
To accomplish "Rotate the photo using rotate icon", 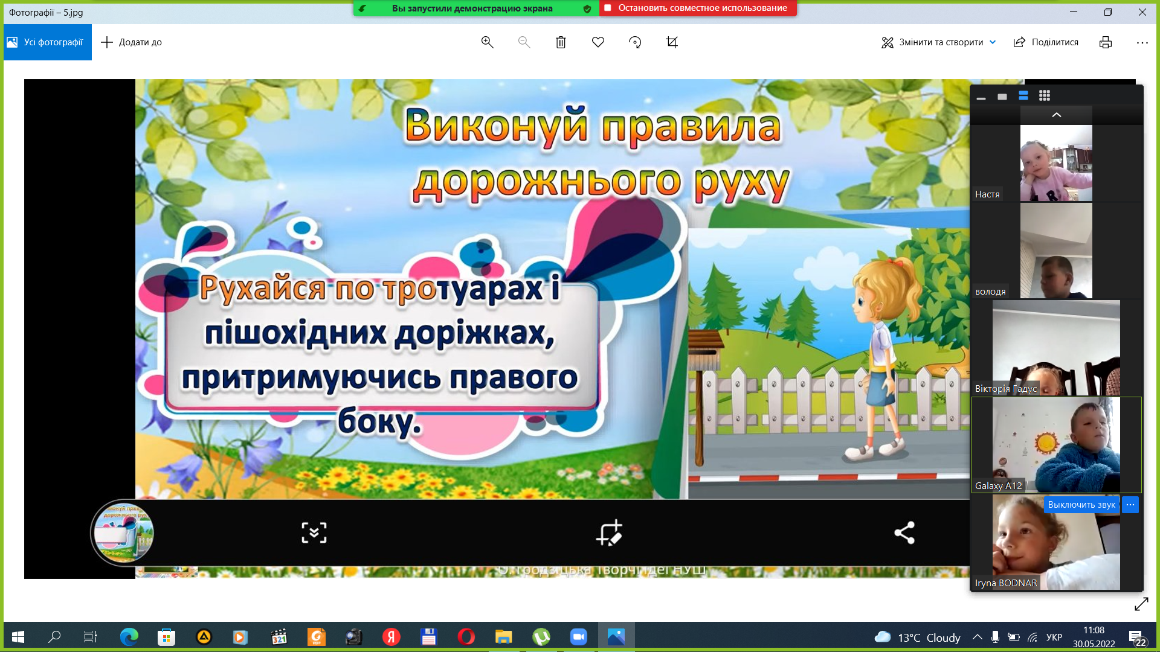I will [635, 42].
